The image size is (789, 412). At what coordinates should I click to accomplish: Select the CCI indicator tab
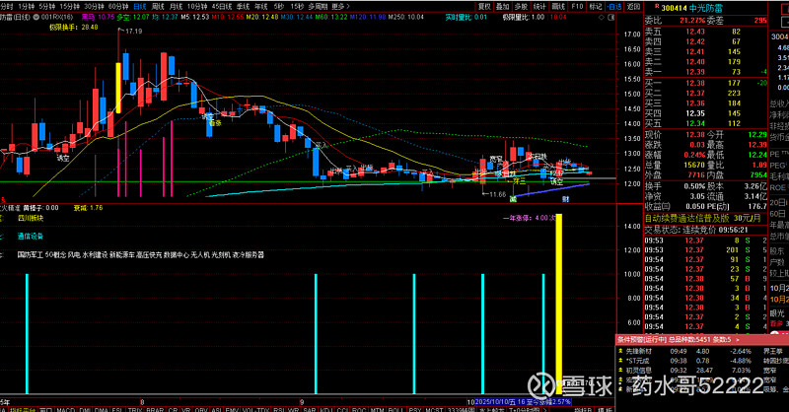(342, 409)
